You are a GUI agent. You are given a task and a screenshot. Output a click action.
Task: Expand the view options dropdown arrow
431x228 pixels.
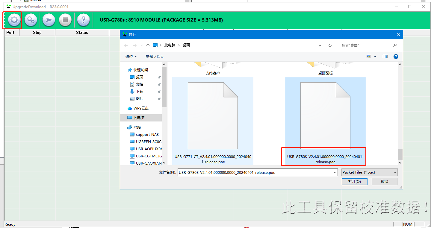point(375,57)
